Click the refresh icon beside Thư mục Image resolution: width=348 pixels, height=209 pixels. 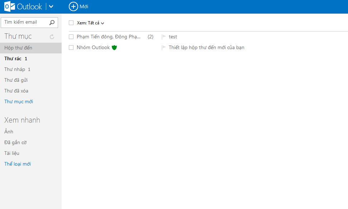point(52,37)
